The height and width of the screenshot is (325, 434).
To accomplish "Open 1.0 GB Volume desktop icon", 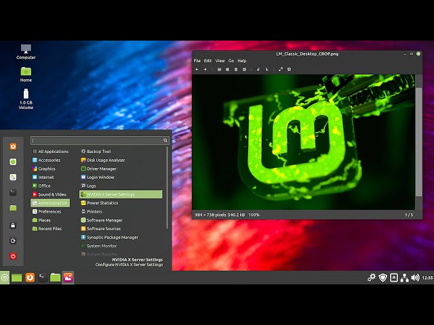I will (26, 100).
